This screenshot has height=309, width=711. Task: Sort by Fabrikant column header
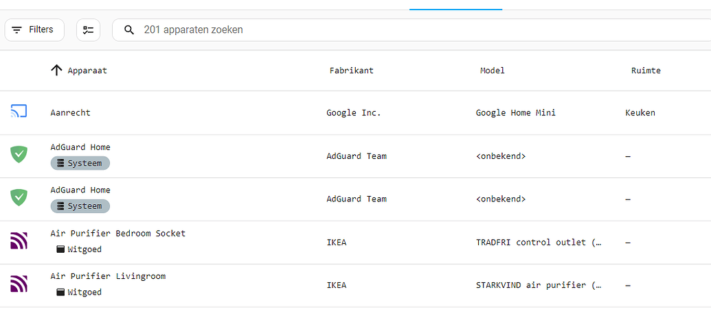351,71
